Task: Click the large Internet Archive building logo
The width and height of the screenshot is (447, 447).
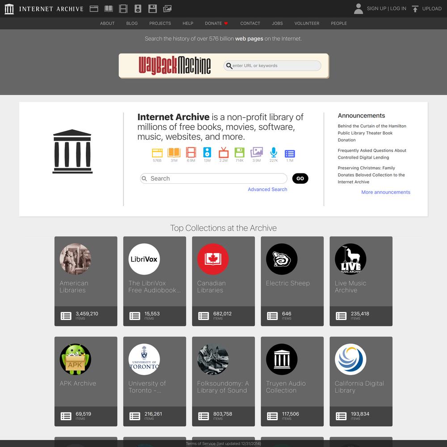Action: [x=72, y=152]
